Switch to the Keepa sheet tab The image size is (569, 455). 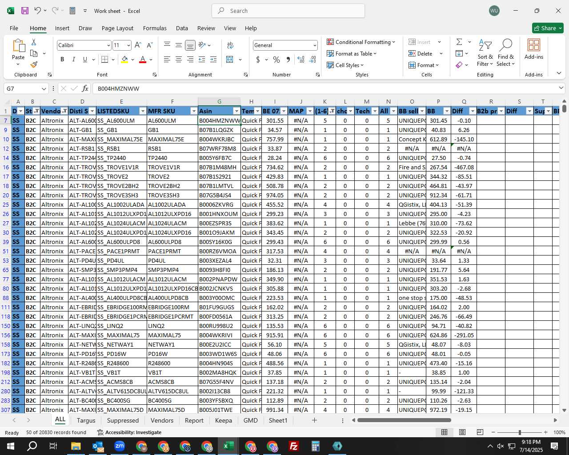223,420
